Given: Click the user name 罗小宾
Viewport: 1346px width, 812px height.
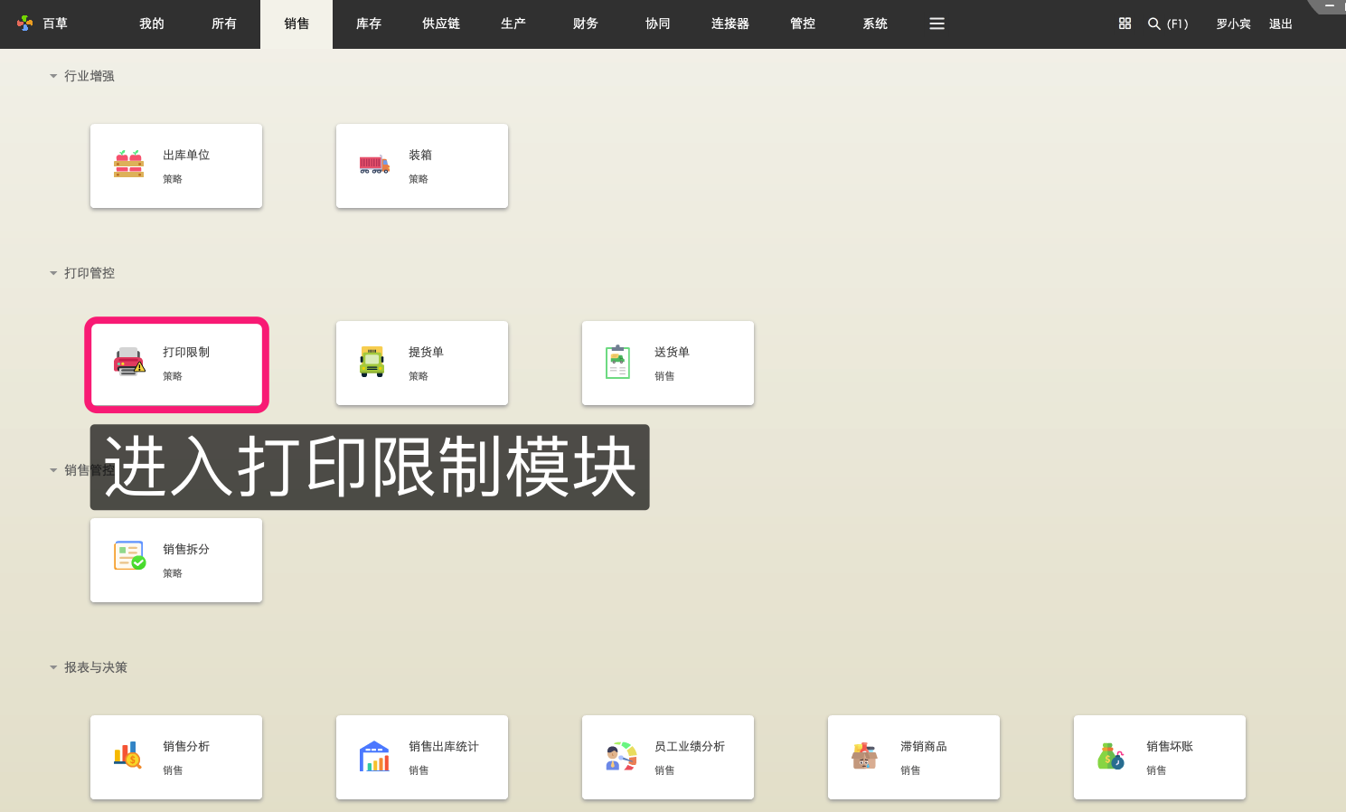Looking at the screenshot, I should [x=1234, y=24].
